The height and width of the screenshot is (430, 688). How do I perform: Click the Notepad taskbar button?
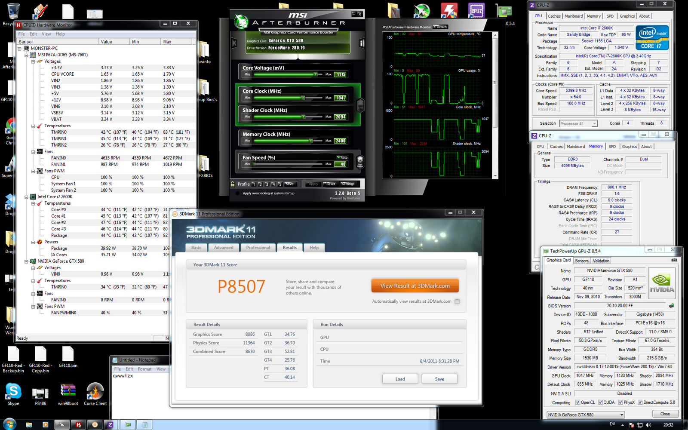(x=144, y=424)
